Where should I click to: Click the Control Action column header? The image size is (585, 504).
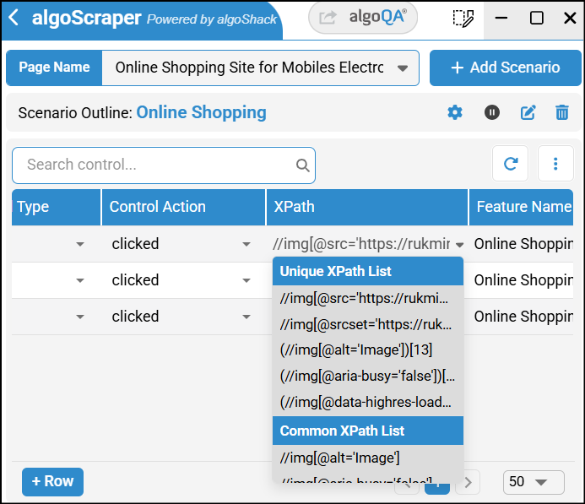[x=183, y=207]
